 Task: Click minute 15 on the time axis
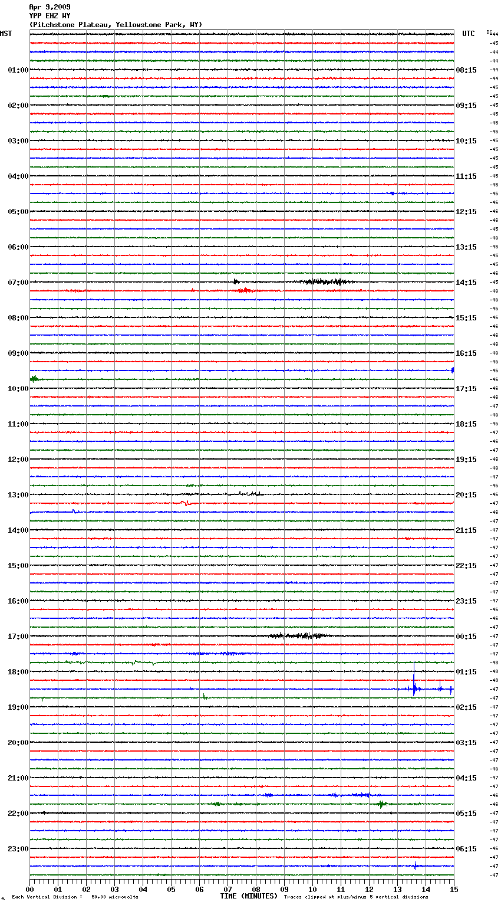[x=454, y=889]
